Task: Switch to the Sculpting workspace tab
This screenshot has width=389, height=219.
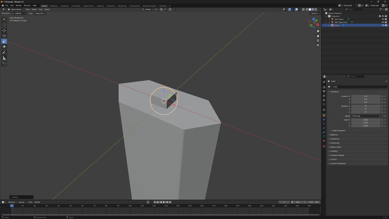Action: pyautogui.click(x=64, y=6)
